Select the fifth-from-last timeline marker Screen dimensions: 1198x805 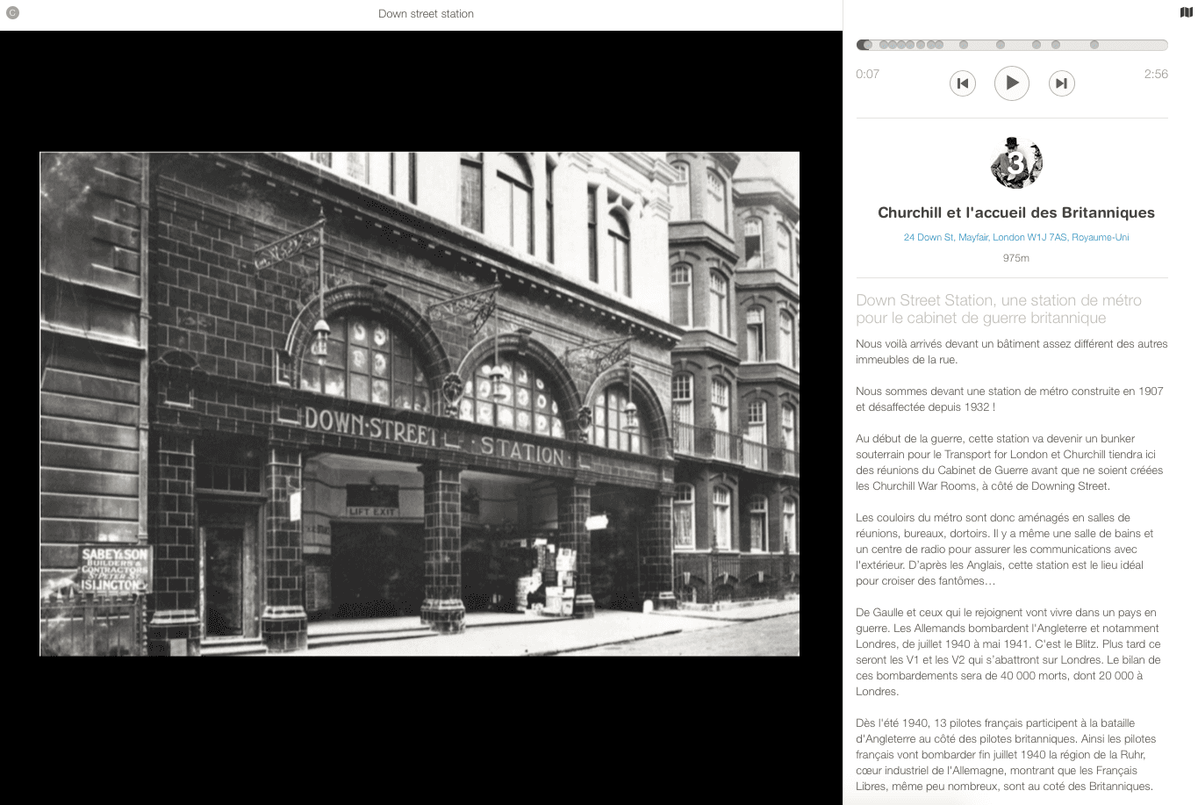pyautogui.click(x=964, y=45)
